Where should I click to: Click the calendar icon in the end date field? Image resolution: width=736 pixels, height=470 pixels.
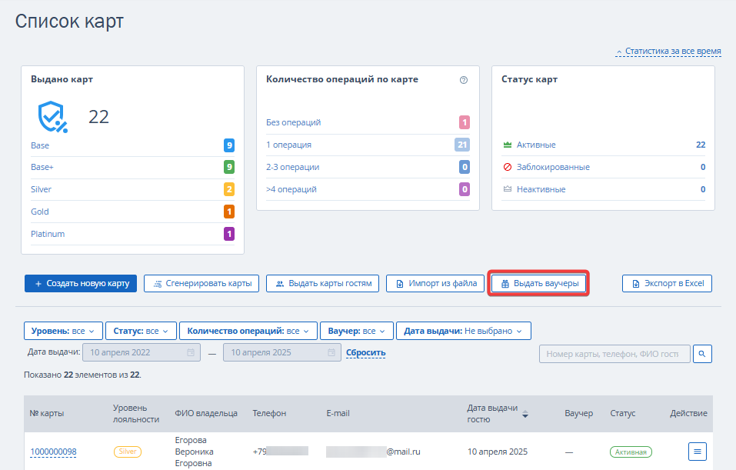[331, 352]
